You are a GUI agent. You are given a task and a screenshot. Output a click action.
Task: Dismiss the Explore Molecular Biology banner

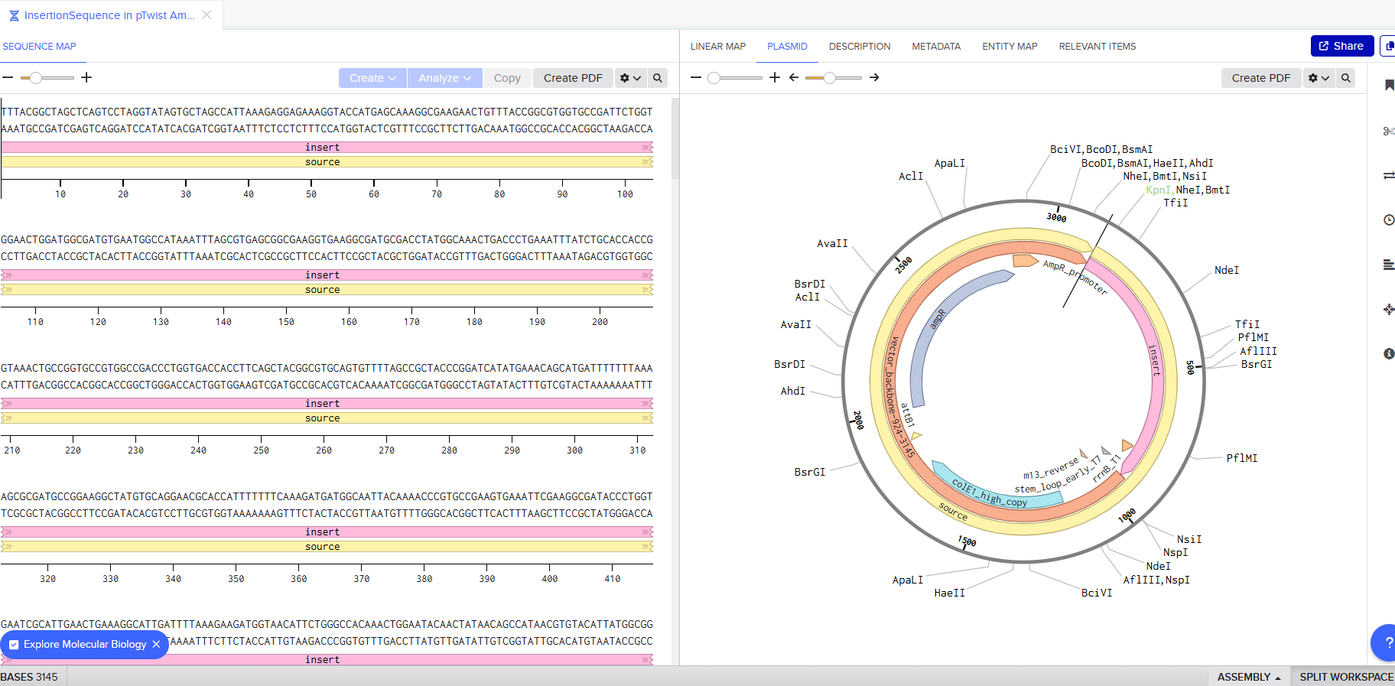pos(156,645)
